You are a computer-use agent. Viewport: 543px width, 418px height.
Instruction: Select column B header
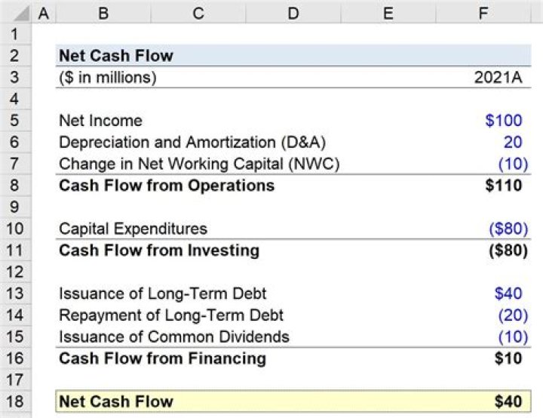tap(103, 13)
